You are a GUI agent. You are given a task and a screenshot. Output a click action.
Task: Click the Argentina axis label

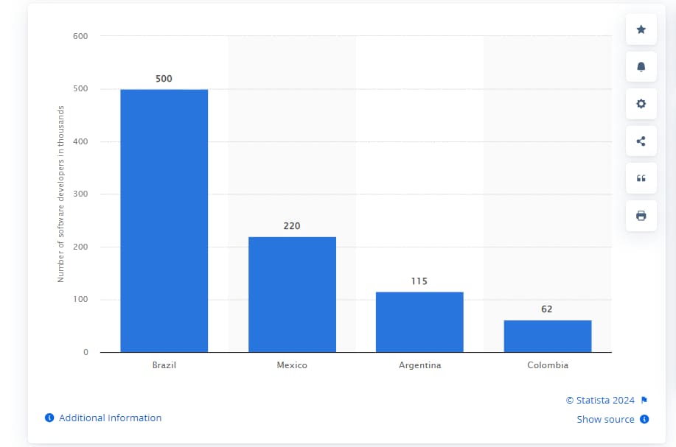tap(419, 365)
